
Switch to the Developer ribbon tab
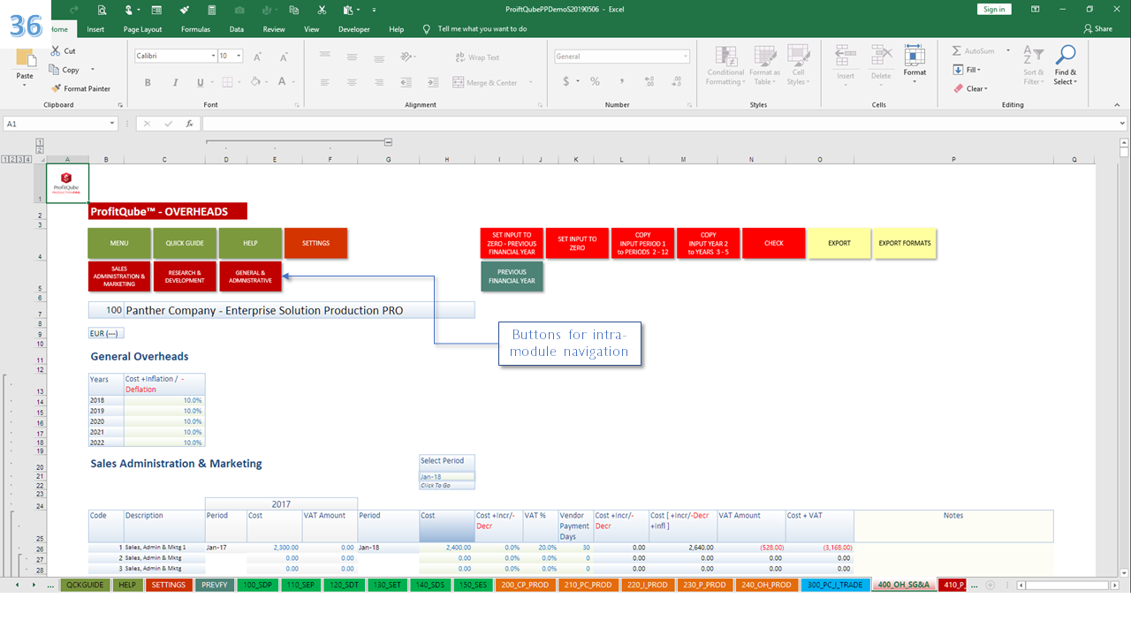pos(354,29)
